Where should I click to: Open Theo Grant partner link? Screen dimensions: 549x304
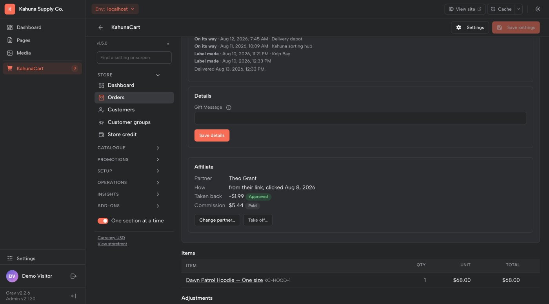click(x=243, y=178)
